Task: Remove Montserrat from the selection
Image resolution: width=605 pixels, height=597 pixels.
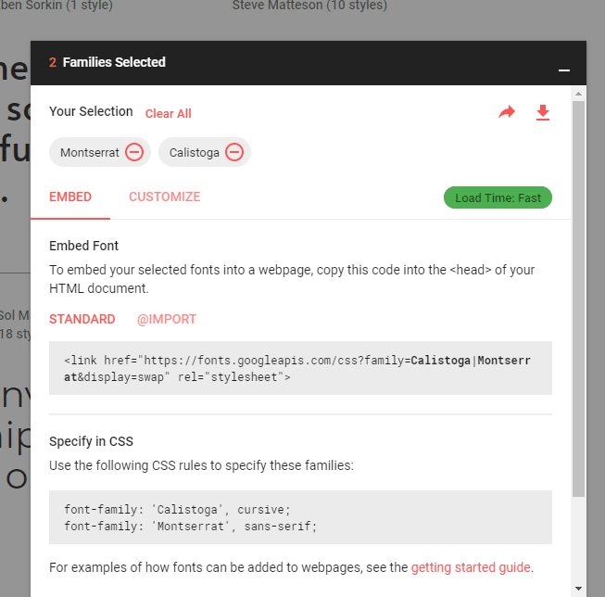Action: click(x=134, y=152)
